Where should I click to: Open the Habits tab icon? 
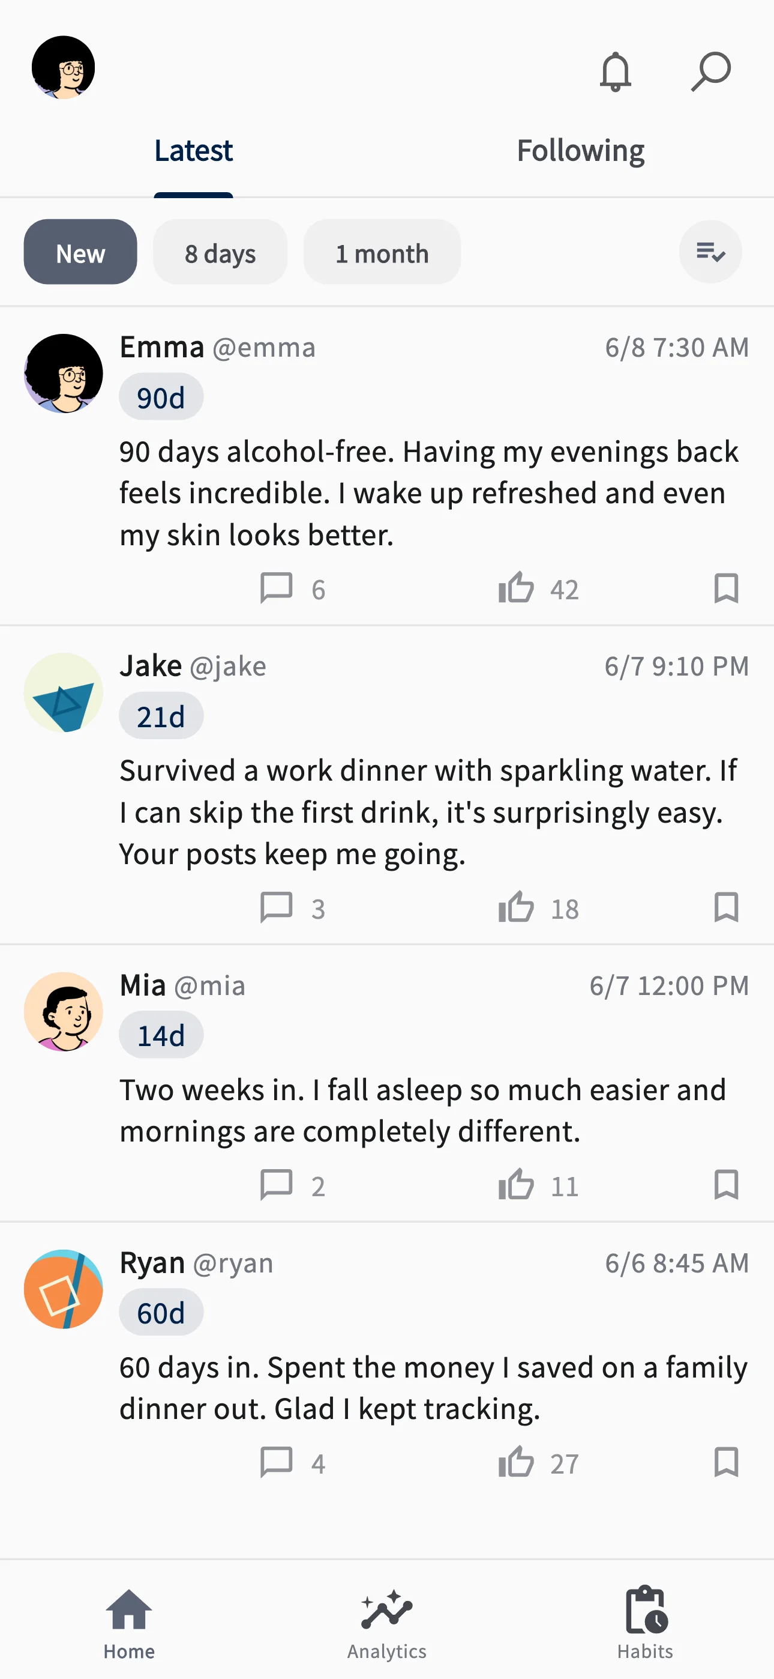pos(646,1609)
